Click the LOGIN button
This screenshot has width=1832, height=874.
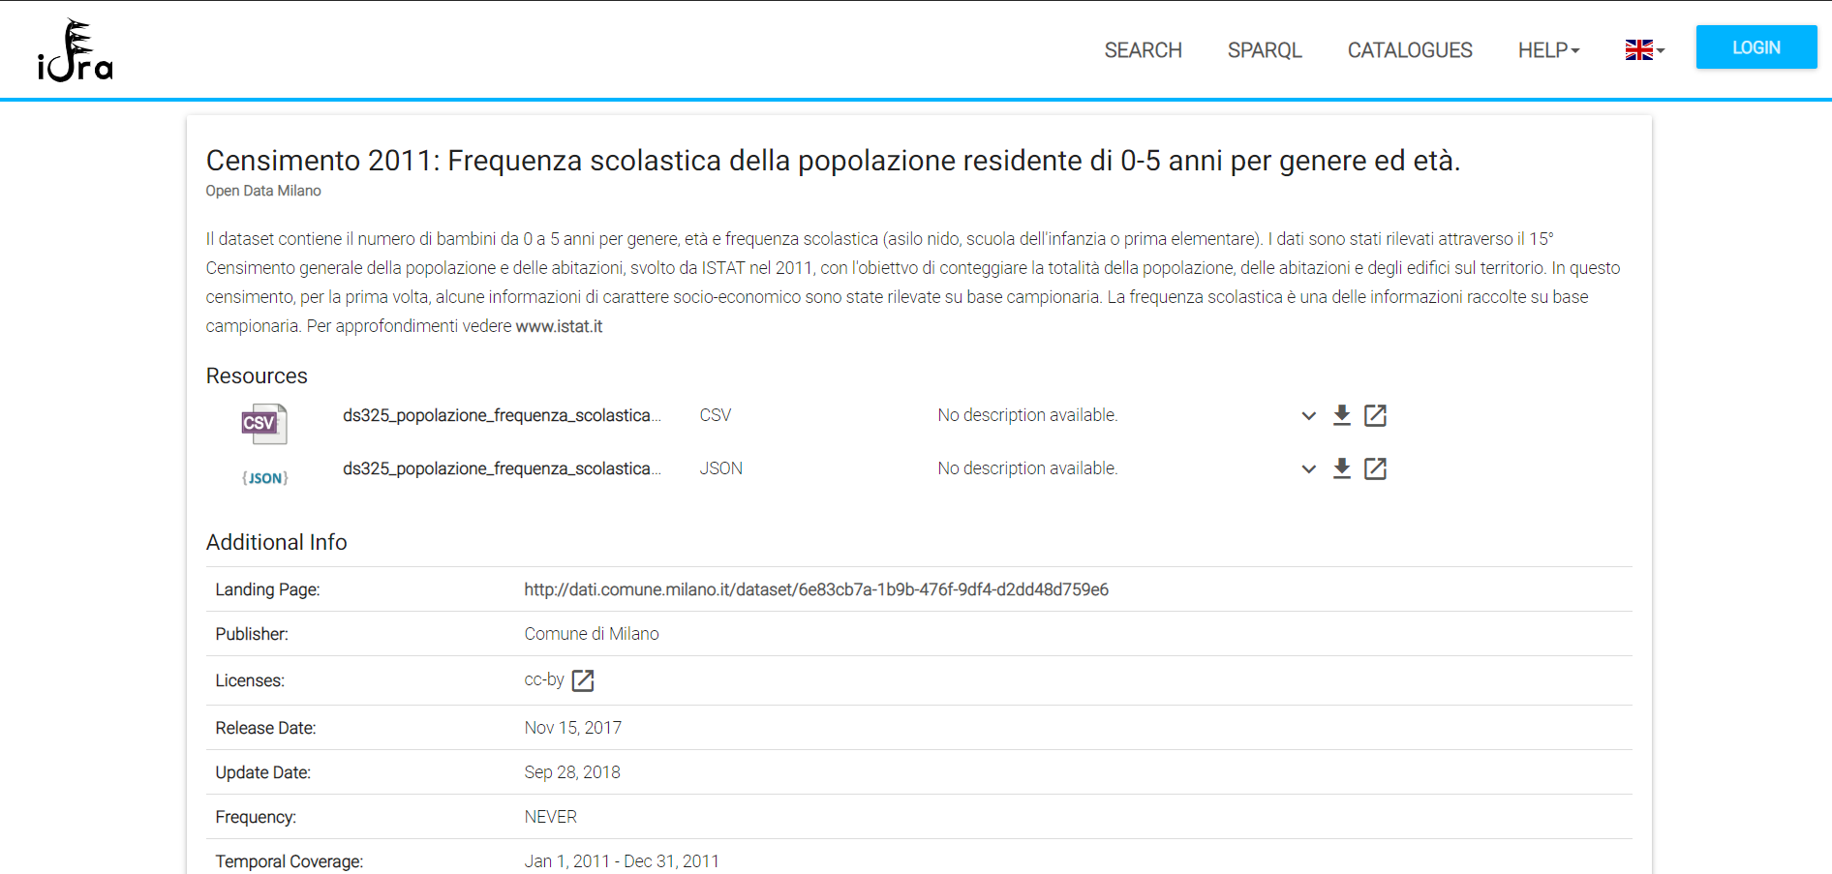pos(1756,47)
